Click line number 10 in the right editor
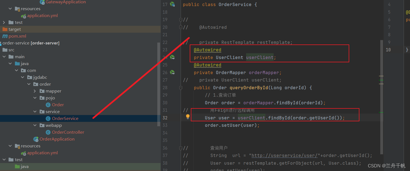Image resolution: width=410 pixels, height=171 pixels. [x=388, y=50]
